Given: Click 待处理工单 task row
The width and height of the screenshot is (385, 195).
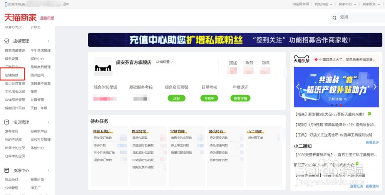Looking at the screenshot, I should pos(256,138).
